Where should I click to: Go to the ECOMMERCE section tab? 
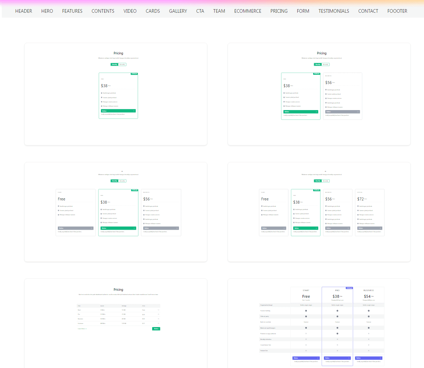pos(247,11)
